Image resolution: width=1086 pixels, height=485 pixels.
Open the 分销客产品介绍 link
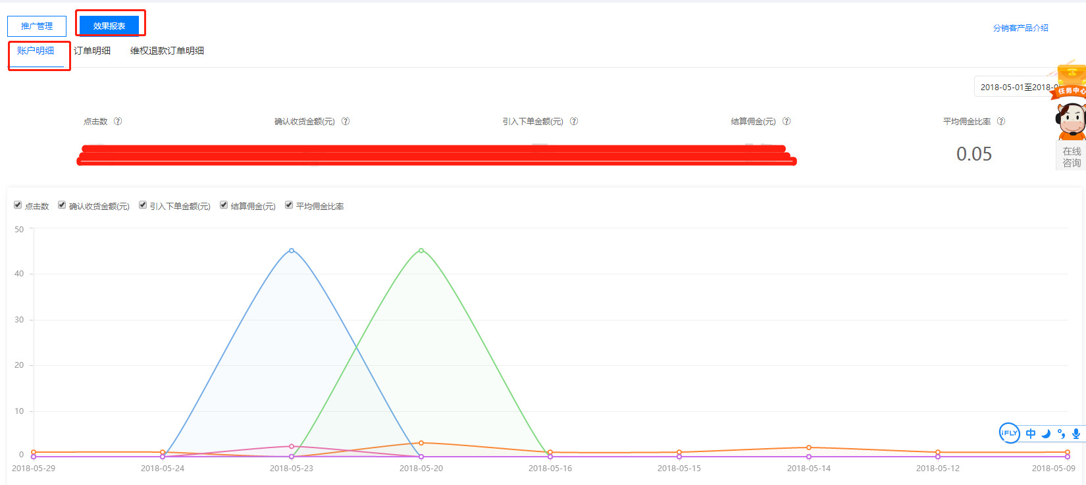pos(1021,28)
